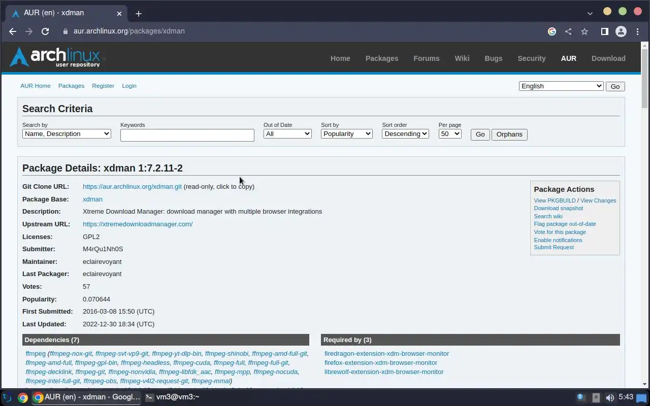The height and width of the screenshot is (406, 650).
Task: Bookmark this page with star icon
Action: tap(584, 31)
